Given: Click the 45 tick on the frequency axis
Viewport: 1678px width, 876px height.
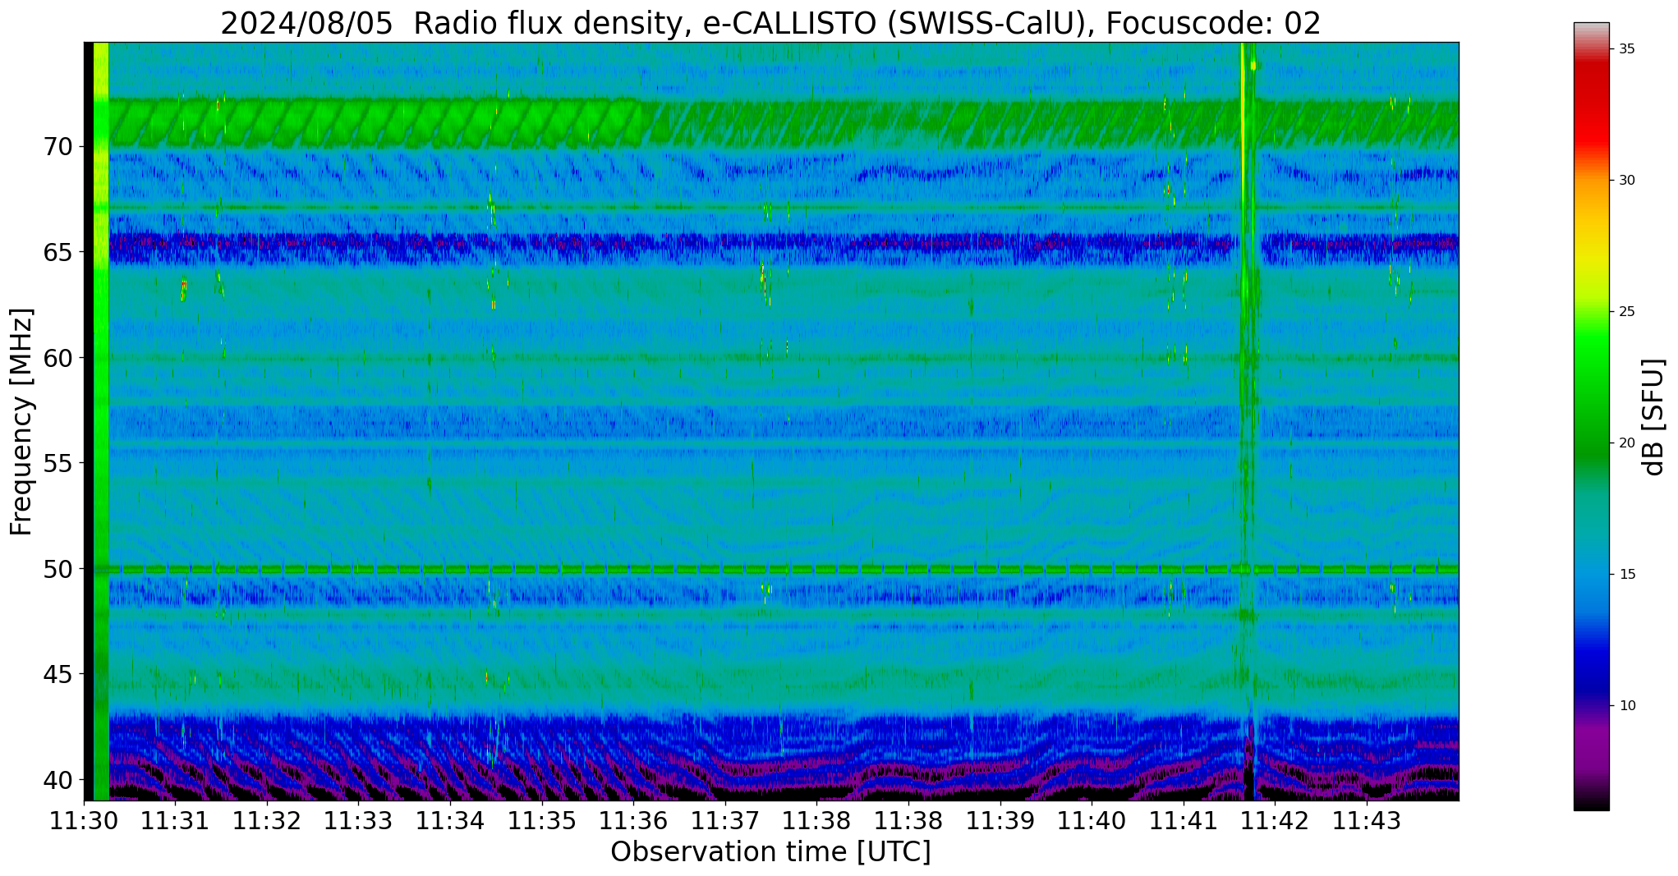Looking at the screenshot, I should click(x=57, y=674).
